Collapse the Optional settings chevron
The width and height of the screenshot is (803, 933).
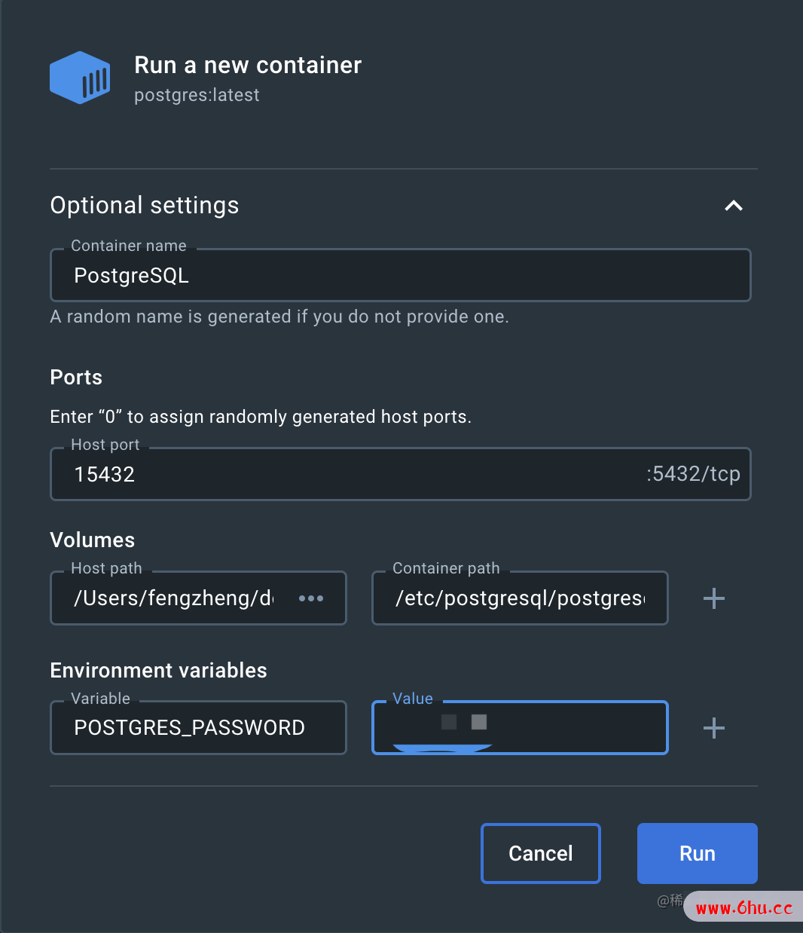point(733,206)
